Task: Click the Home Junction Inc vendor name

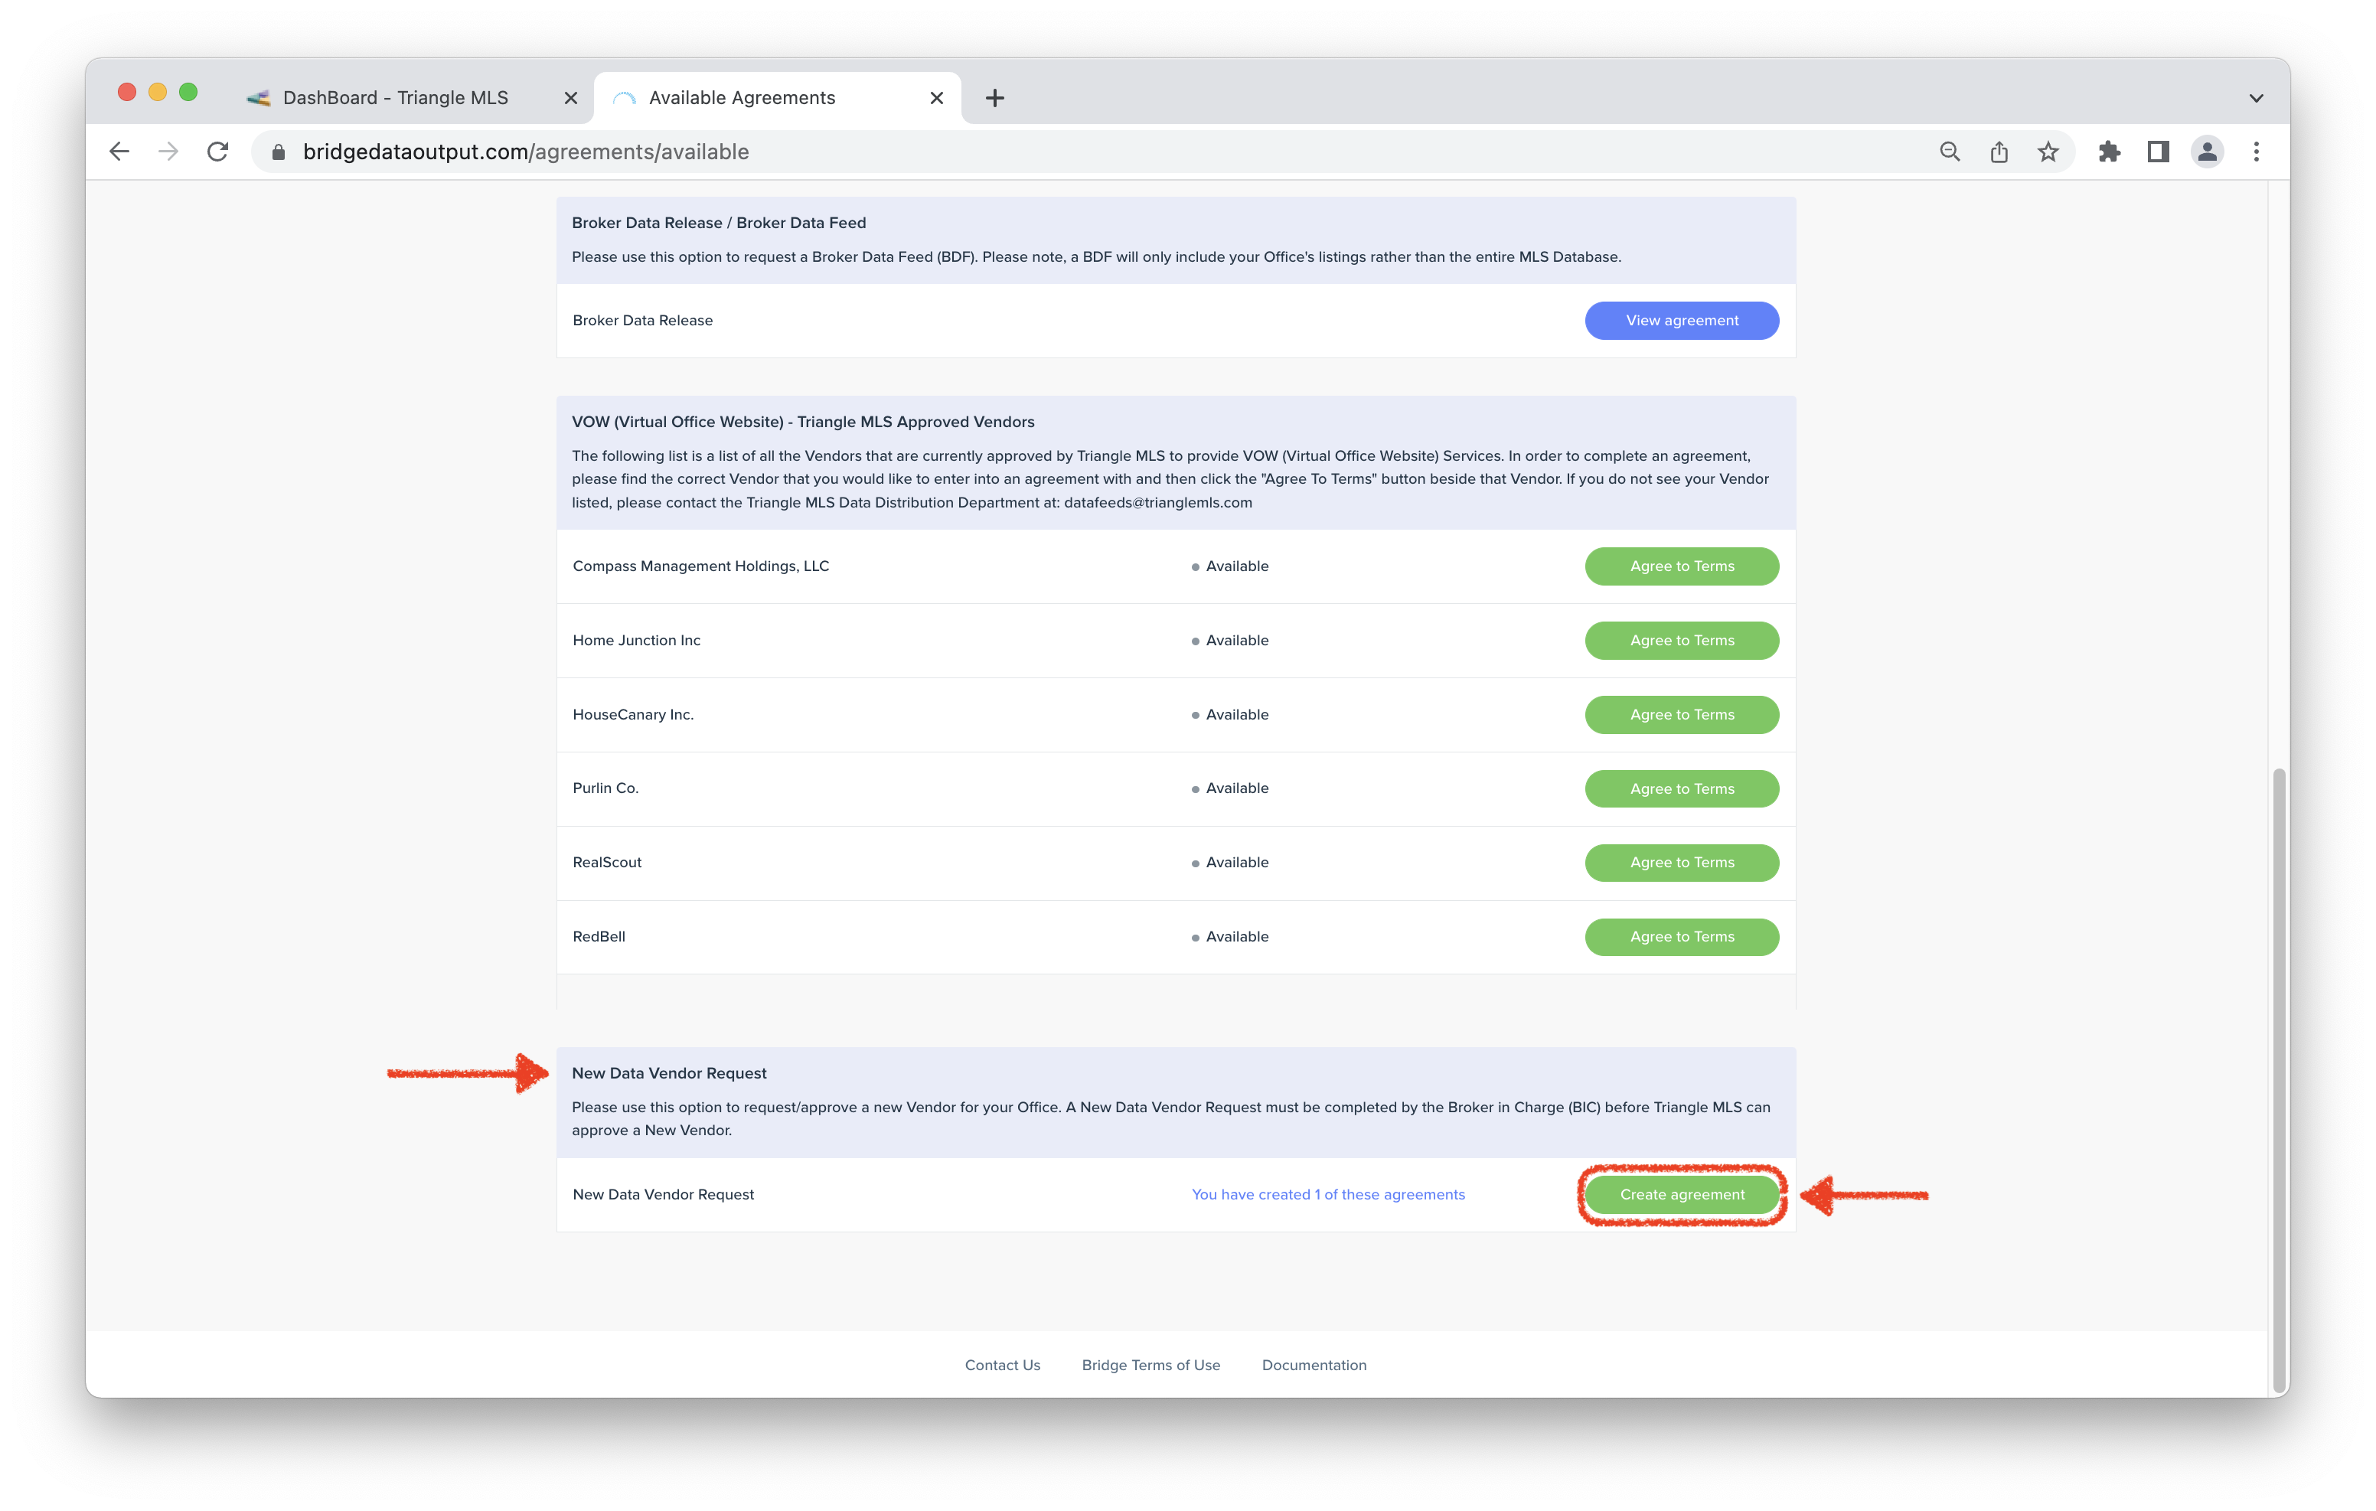Action: click(x=636, y=641)
